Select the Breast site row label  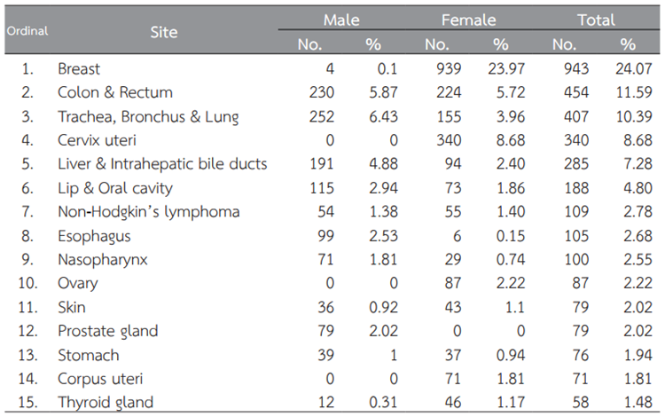tap(79, 69)
